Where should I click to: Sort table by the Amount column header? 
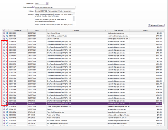pyautogui.click(x=146, y=30)
